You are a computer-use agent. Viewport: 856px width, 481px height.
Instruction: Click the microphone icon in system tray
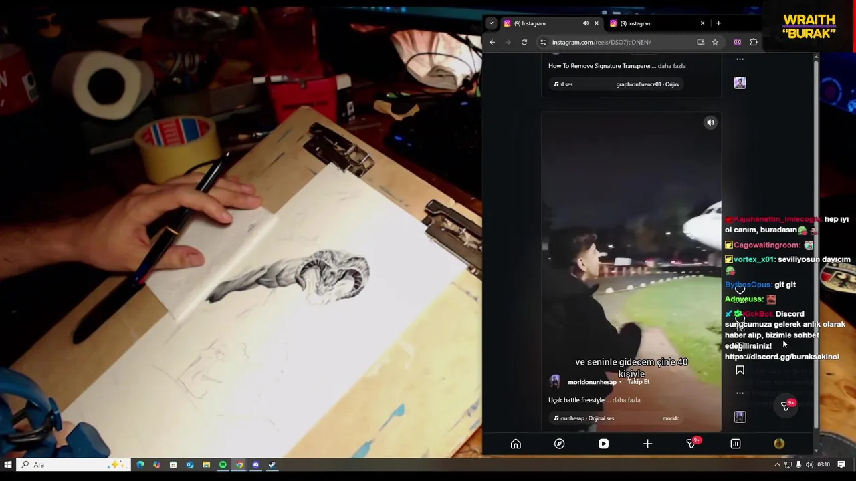[798, 464]
